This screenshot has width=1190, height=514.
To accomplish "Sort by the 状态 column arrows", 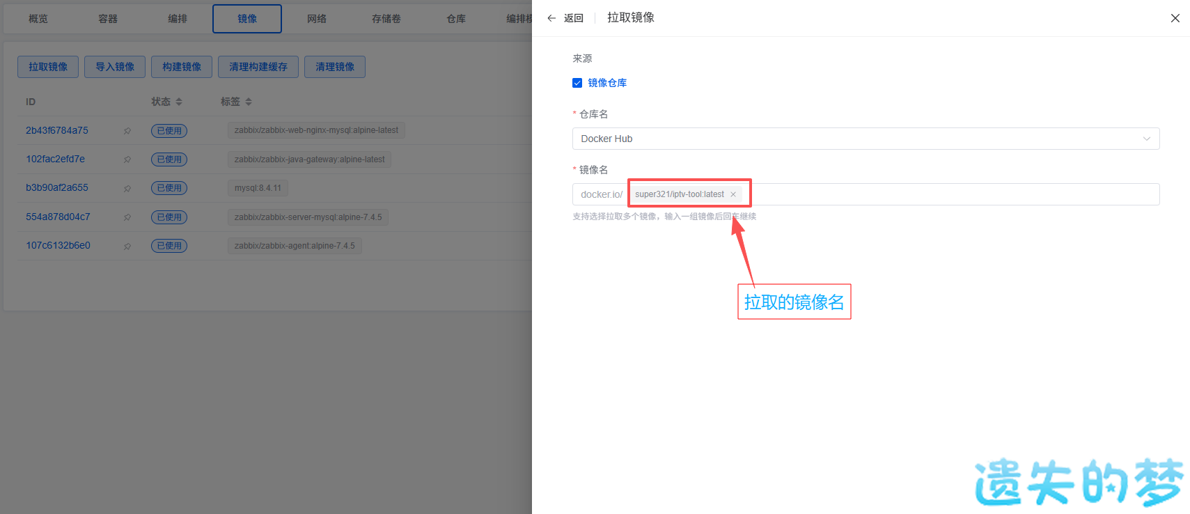I will pos(179,102).
